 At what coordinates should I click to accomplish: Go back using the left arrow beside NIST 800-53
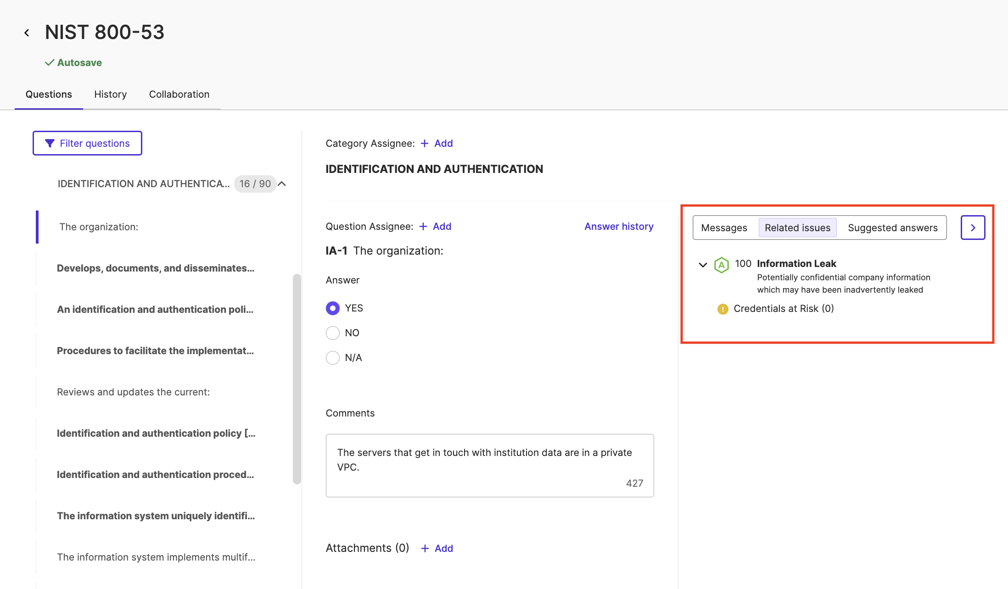pyautogui.click(x=27, y=33)
